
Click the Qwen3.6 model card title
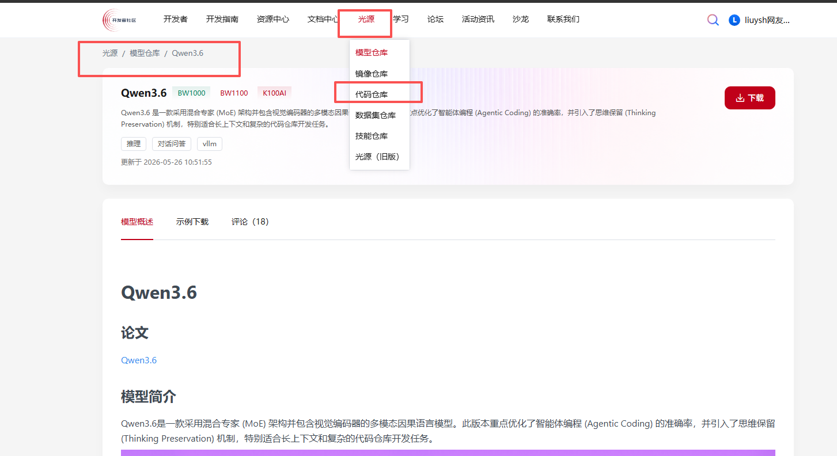(x=144, y=93)
